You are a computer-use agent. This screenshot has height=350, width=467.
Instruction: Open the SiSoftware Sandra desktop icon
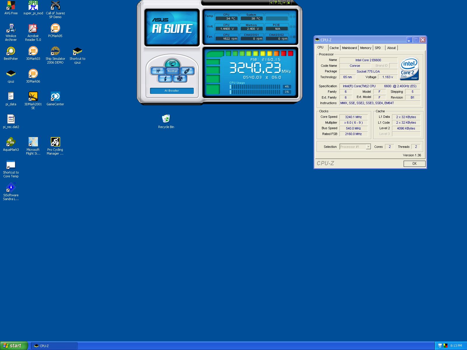11,192
